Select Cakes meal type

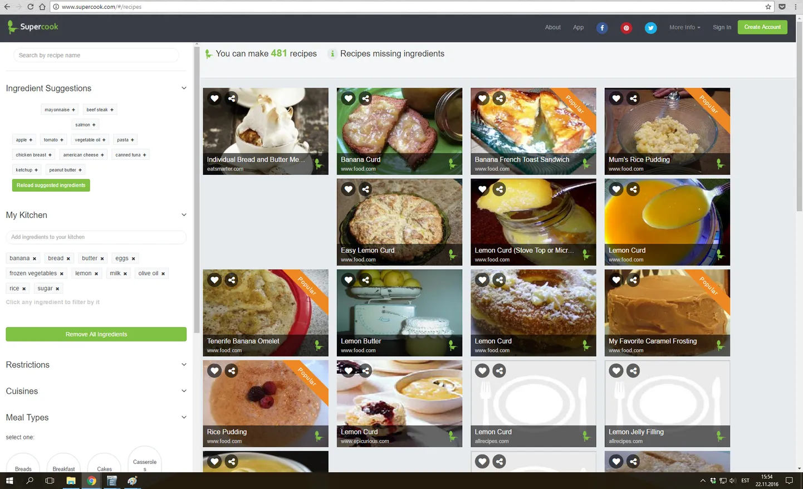pyautogui.click(x=104, y=463)
